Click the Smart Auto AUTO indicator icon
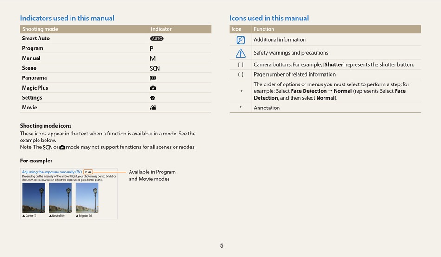The height and width of the screenshot is (257, 441). click(x=156, y=39)
